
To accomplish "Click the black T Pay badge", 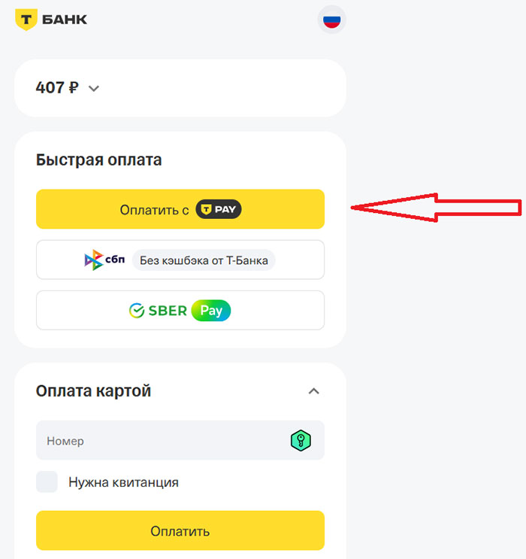I will pos(219,210).
